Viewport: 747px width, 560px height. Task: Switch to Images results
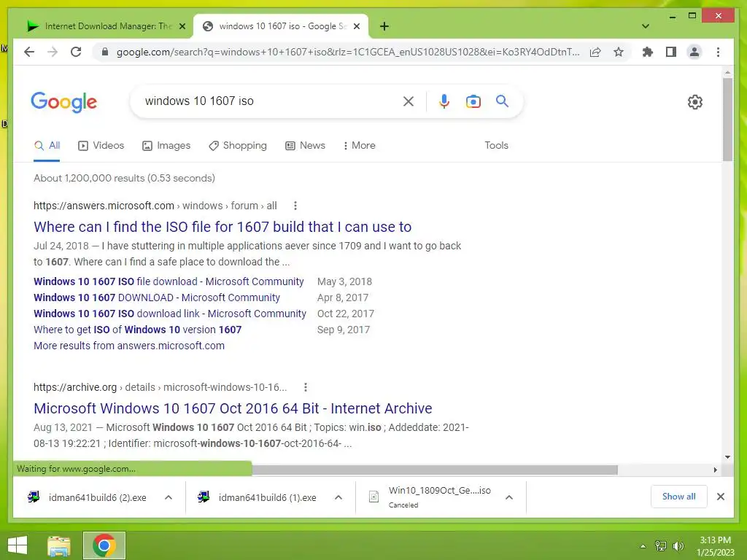(166, 146)
